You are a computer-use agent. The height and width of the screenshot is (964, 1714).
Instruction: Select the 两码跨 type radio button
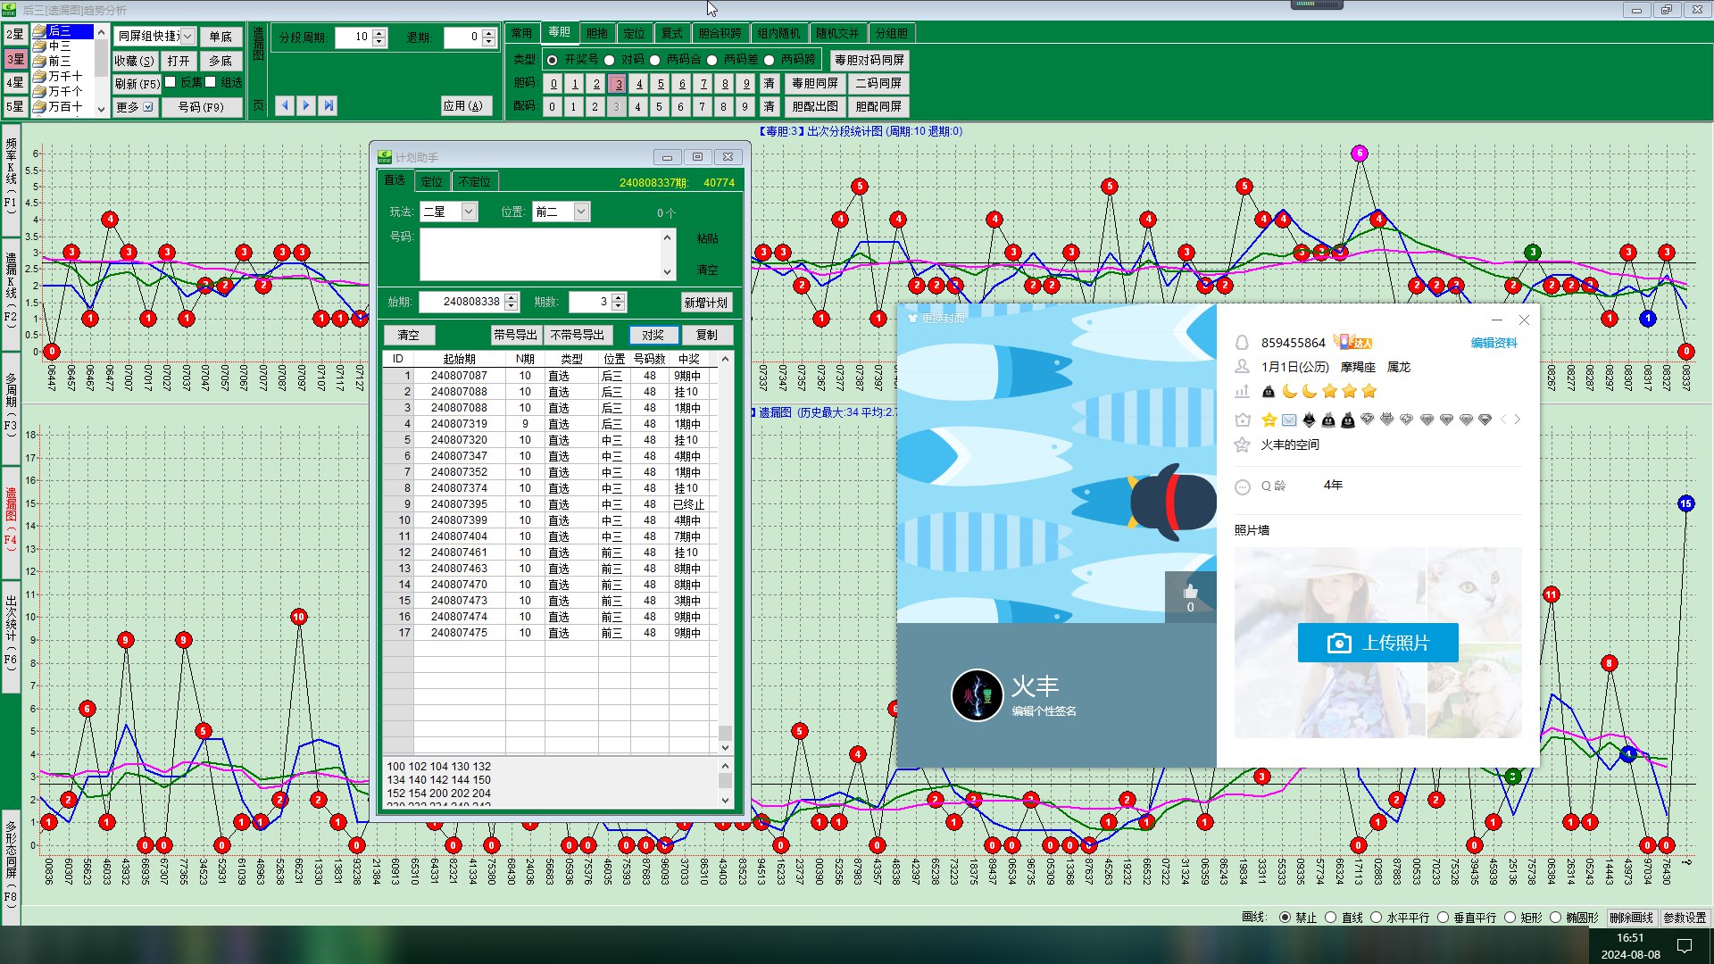[769, 60]
